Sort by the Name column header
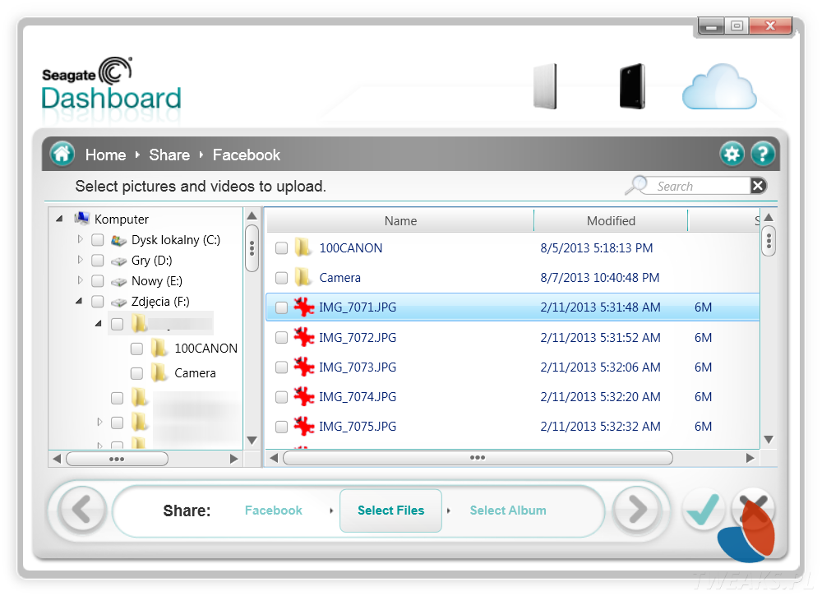Screen dimensions: 822x596 tap(400, 220)
